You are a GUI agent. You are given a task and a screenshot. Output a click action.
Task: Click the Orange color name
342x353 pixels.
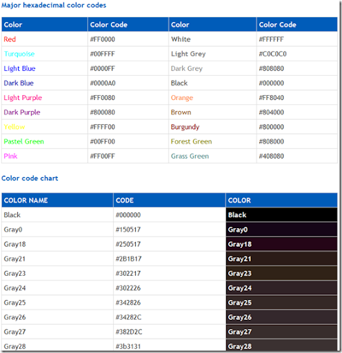(x=182, y=98)
